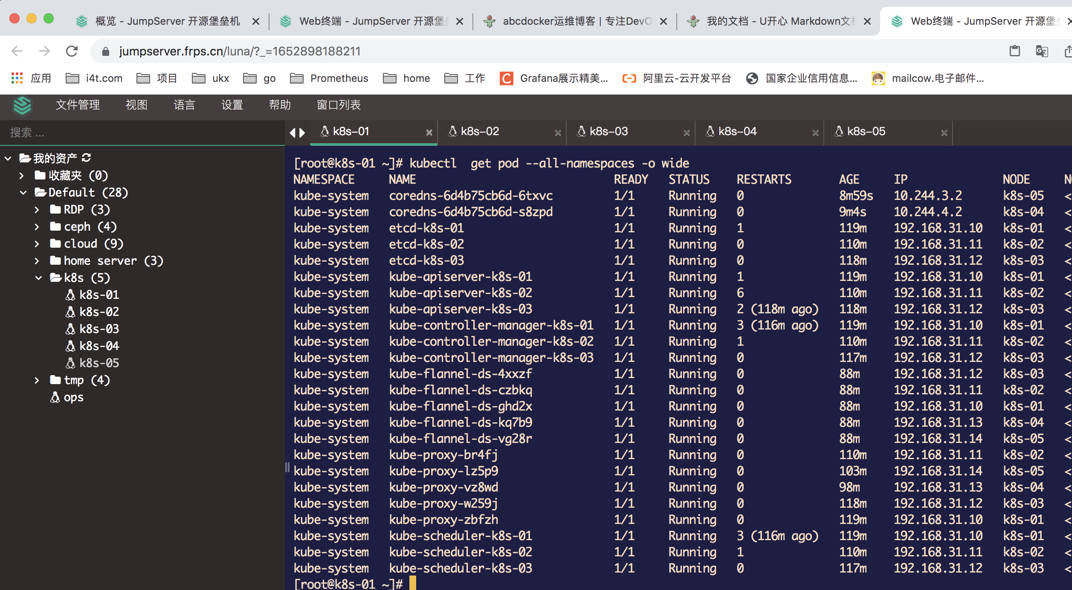Click the browser reload button
Screen dimensions: 1072x590
click(72, 51)
